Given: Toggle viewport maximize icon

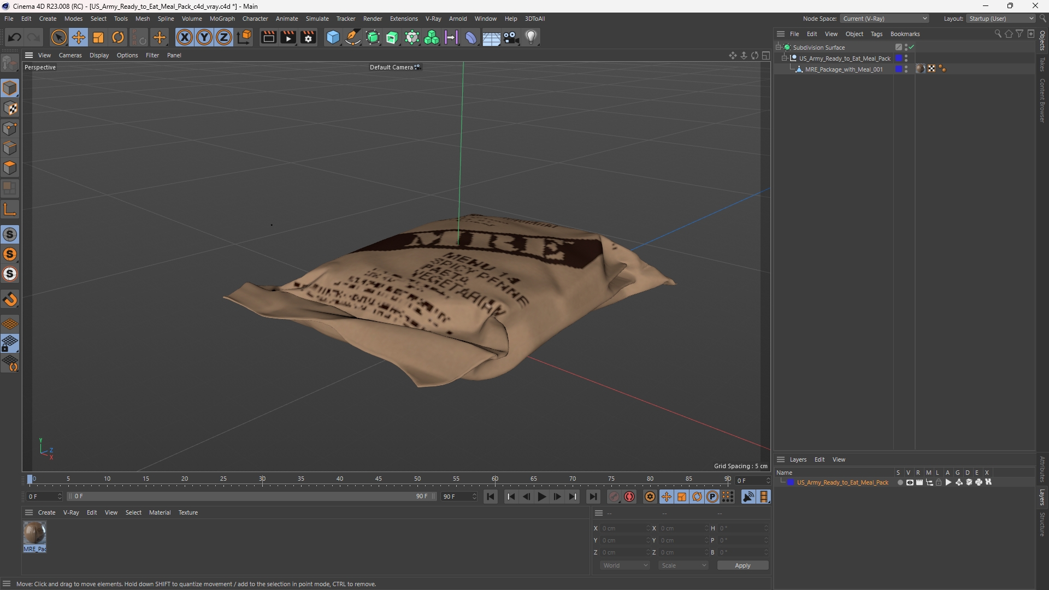Looking at the screenshot, I should pyautogui.click(x=766, y=55).
